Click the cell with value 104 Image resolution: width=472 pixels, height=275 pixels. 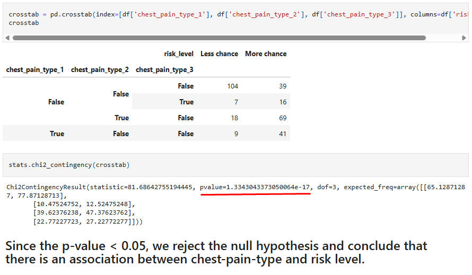click(232, 86)
